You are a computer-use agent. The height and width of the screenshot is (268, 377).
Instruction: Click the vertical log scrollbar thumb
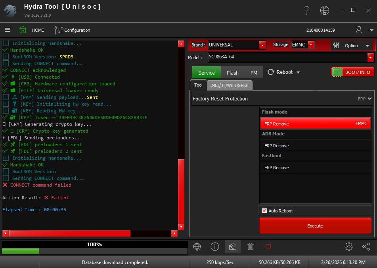tap(181, 191)
